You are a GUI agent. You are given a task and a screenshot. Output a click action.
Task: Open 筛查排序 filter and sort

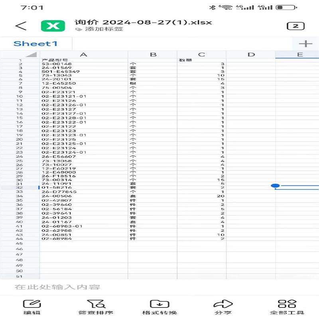pos(96,307)
